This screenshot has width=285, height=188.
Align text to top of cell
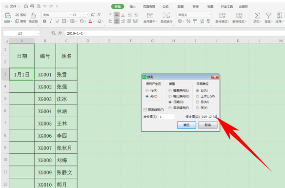pyautogui.click(x=110, y=15)
